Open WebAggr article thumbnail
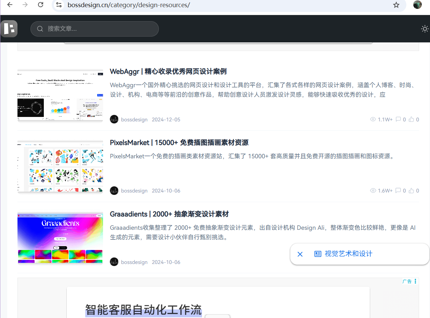 60,95
